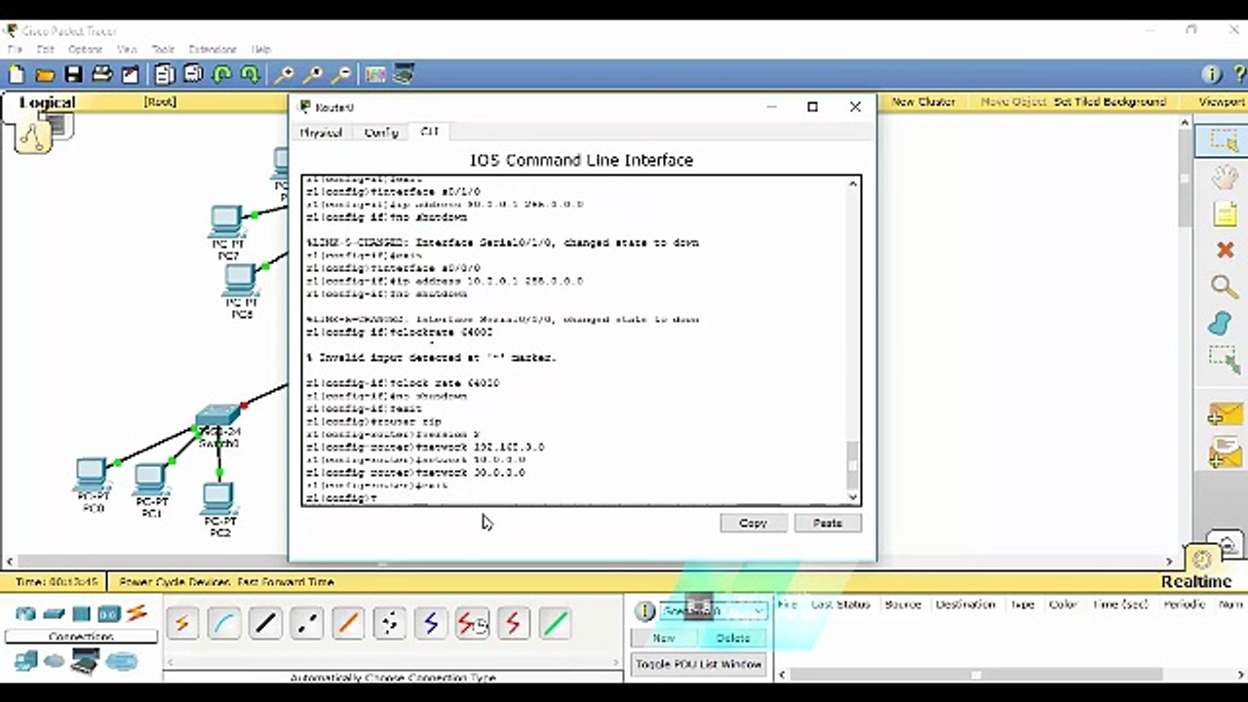Select the light blue Console cable
The image size is (1248, 702).
coord(223,623)
